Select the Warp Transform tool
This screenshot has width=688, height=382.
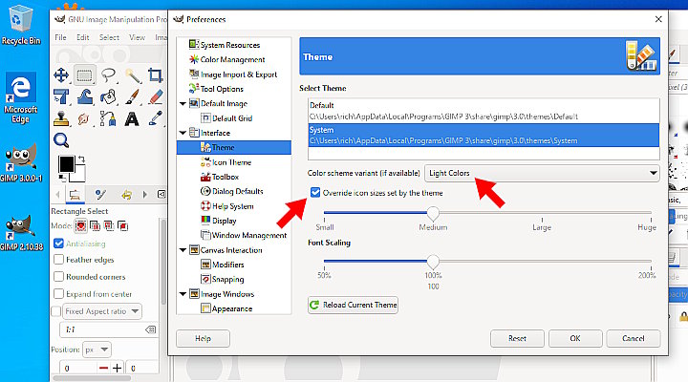[x=85, y=96]
